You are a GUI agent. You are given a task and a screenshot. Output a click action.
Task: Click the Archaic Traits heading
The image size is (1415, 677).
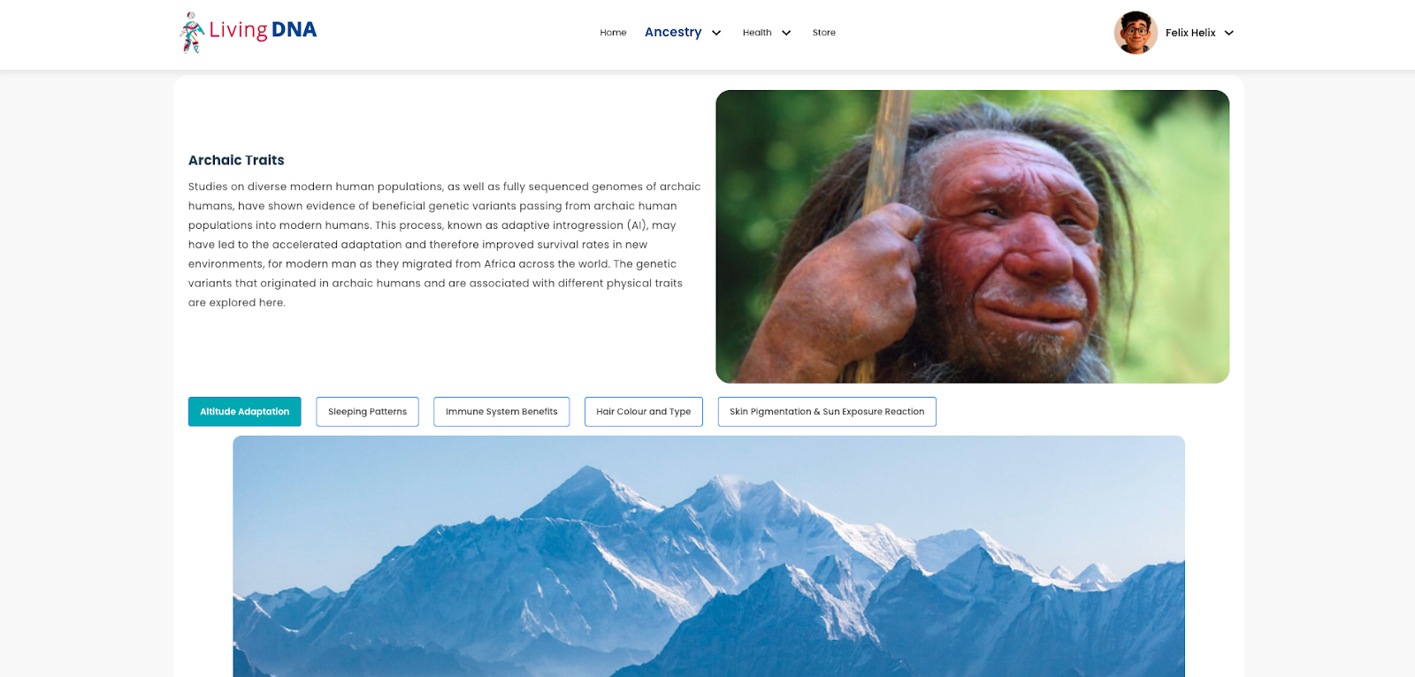(236, 160)
